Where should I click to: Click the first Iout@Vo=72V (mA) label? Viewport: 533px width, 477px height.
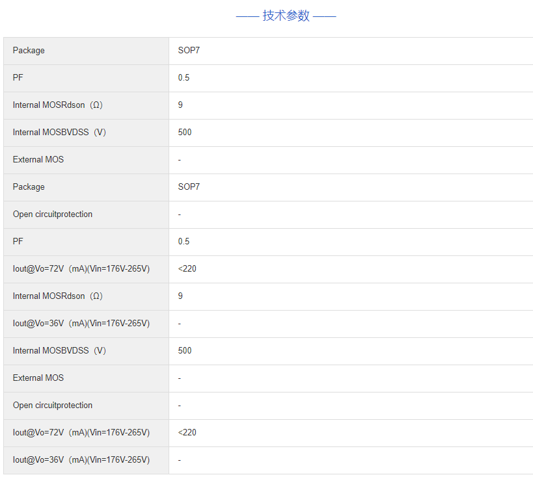coord(81,269)
